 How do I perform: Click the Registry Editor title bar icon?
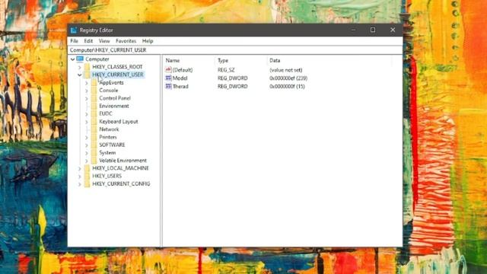(74, 30)
